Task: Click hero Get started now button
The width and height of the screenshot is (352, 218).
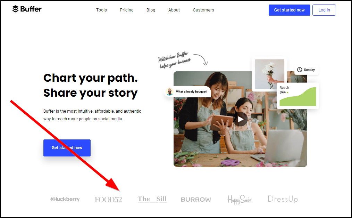Action: (x=67, y=148)
